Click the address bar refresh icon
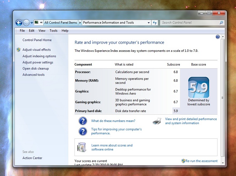Image resolution: width=236 pixels, height=176 pixels. [x=155, y=23]
